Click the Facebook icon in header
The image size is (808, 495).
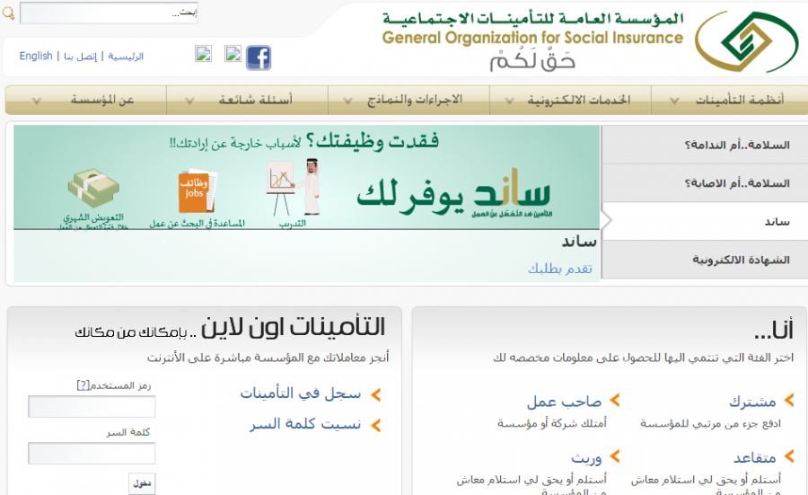tap(259, 57)
